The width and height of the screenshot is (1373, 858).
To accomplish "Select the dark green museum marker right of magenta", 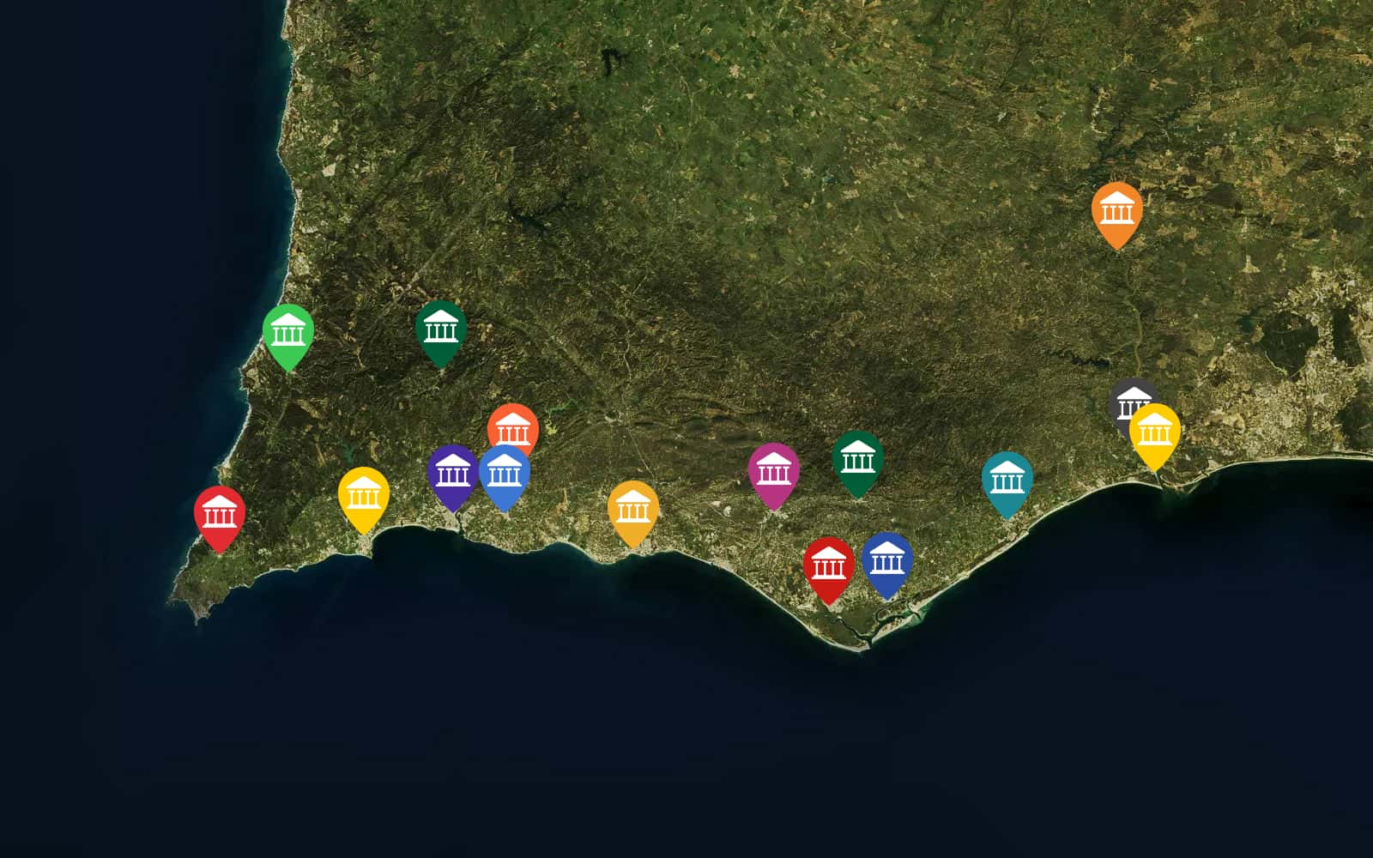I will click(857, 459).
